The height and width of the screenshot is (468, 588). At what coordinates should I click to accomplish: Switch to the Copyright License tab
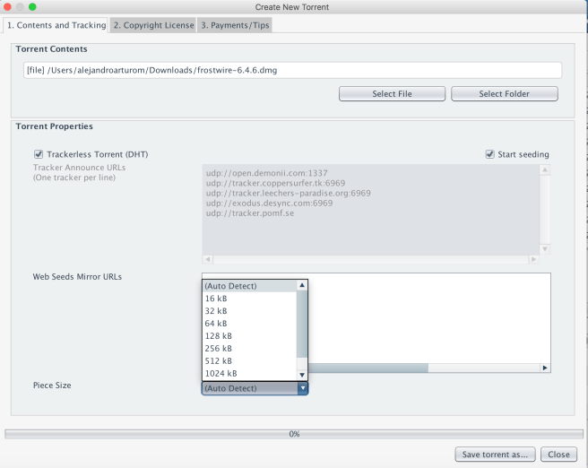153,25
